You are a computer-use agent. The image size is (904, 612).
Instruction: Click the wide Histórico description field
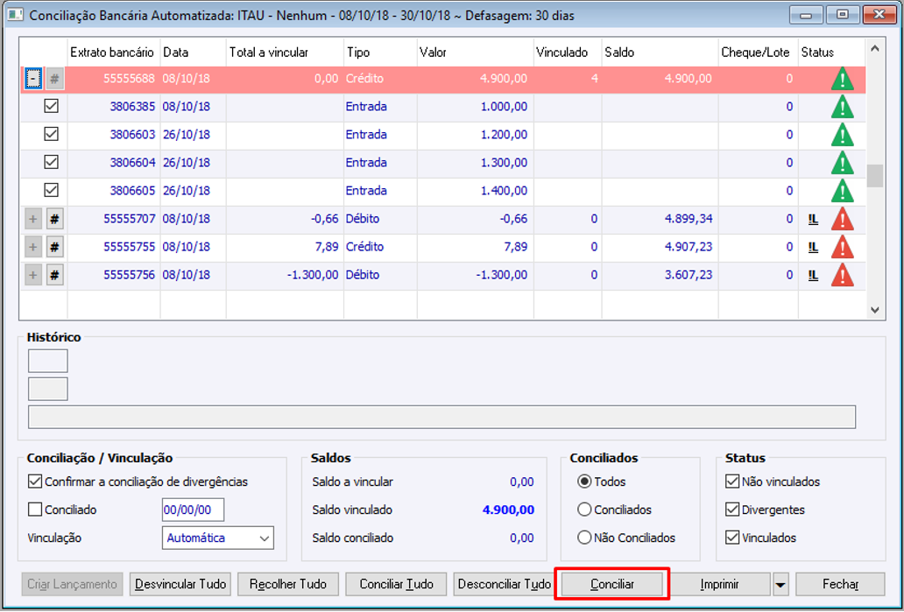(x=441, y=417)
